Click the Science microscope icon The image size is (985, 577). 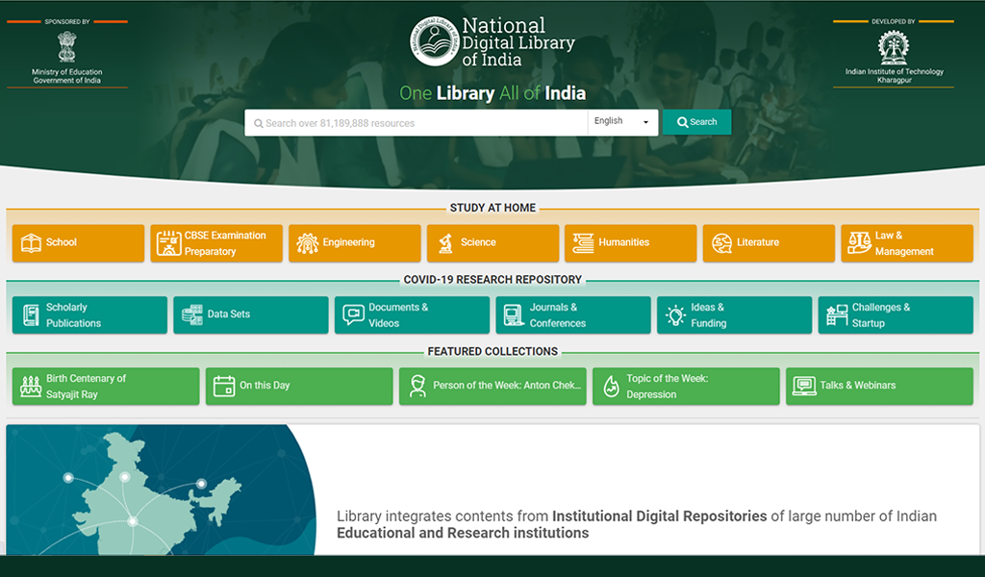click(445, 243)
